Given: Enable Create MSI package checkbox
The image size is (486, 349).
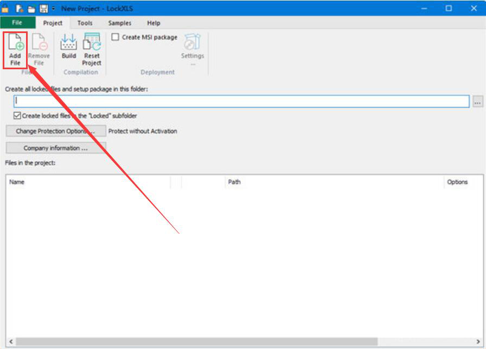Looking at the screenshot, I should (116, 37).
